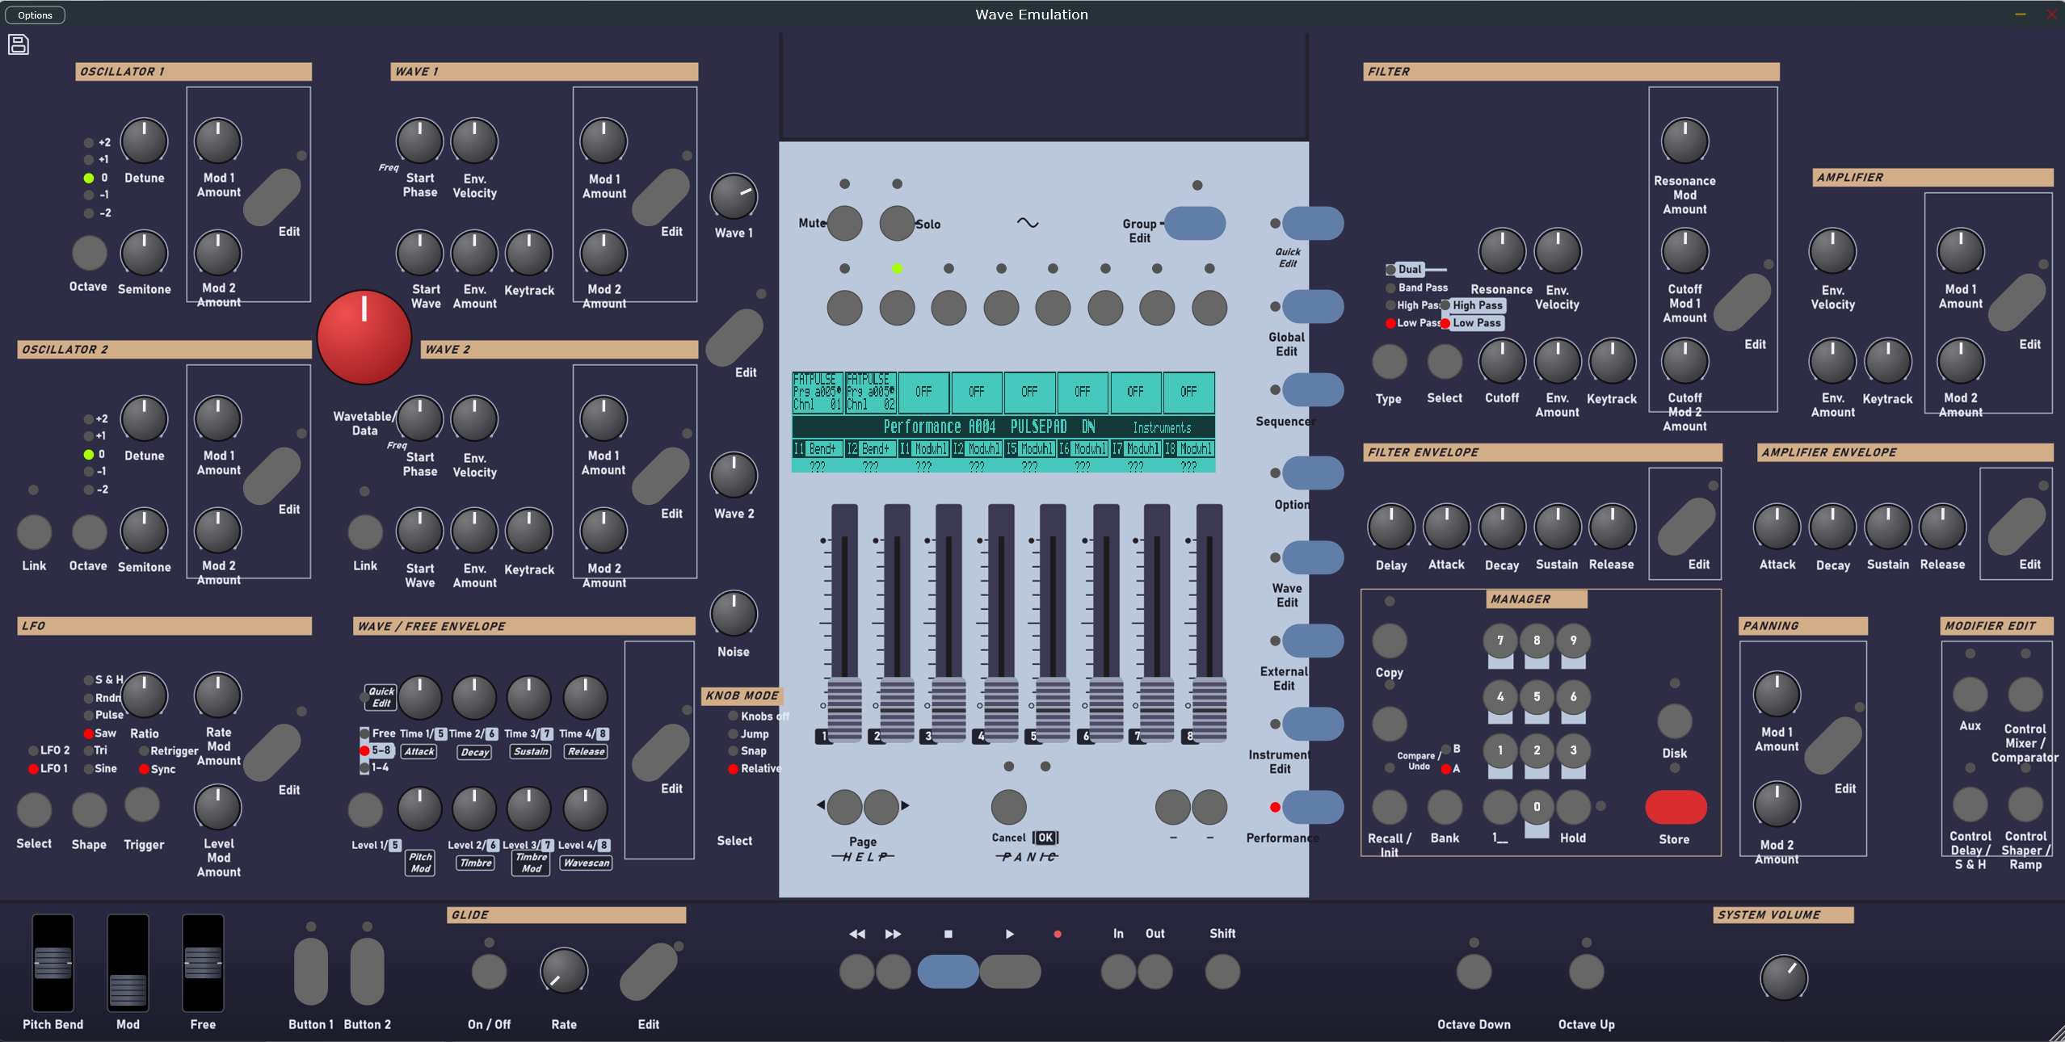Click the red record transport button
The width and height of the screenshot is (2065, 1042).
click(1058, 934)
